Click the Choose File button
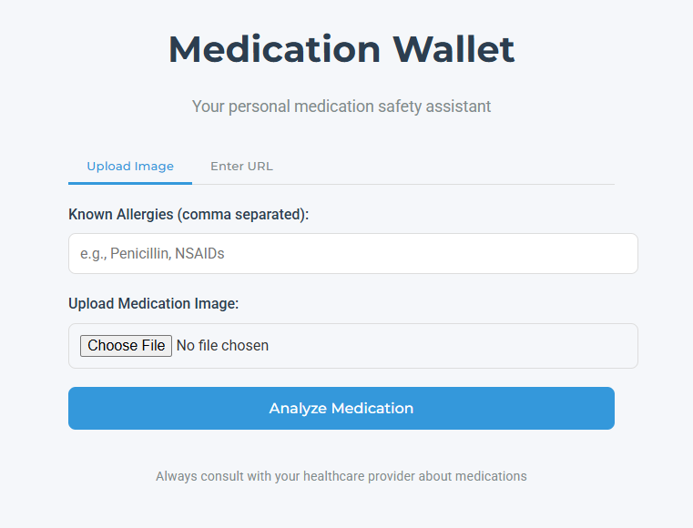 click(x=126, y=346)
